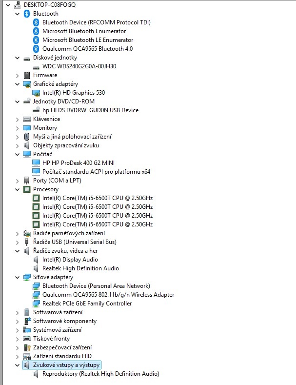
Task: Click the DESKTOP-C08FOGQ computer root icon
Action: (17, 5)
